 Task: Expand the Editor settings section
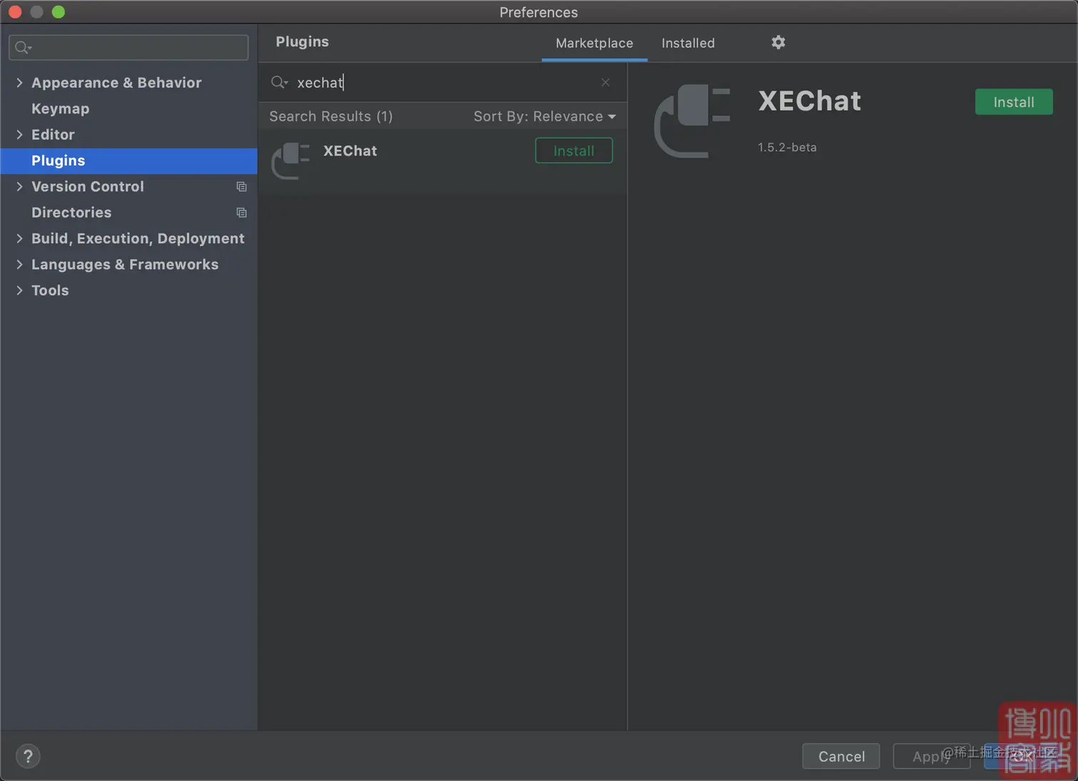tap(19, 135)
